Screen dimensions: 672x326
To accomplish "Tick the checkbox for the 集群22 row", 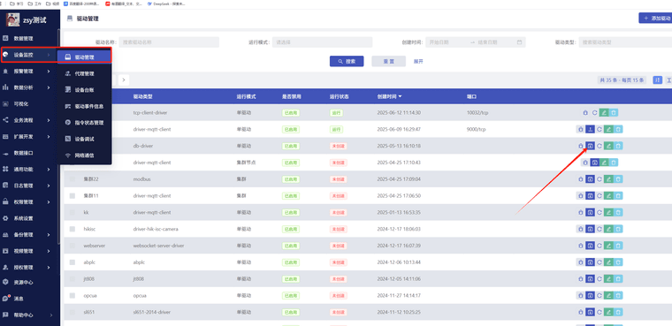I will coord(72,179).
